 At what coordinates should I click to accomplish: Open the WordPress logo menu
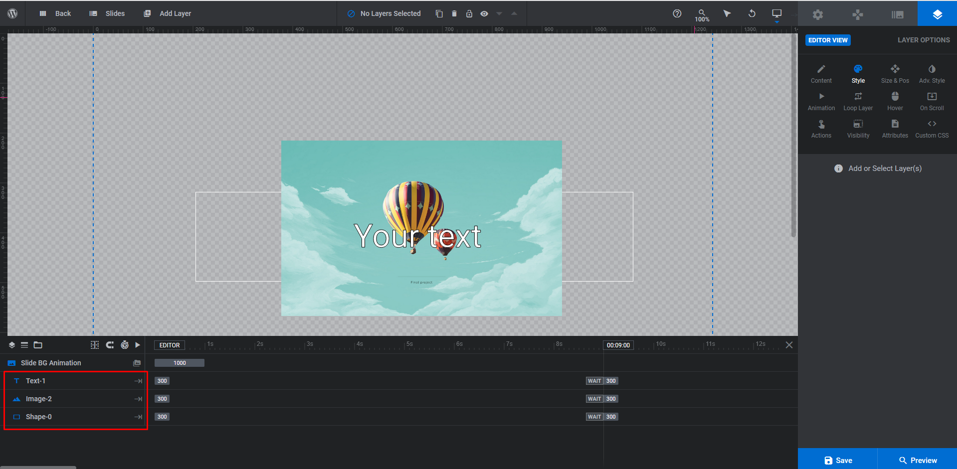(x=12, y=13)
